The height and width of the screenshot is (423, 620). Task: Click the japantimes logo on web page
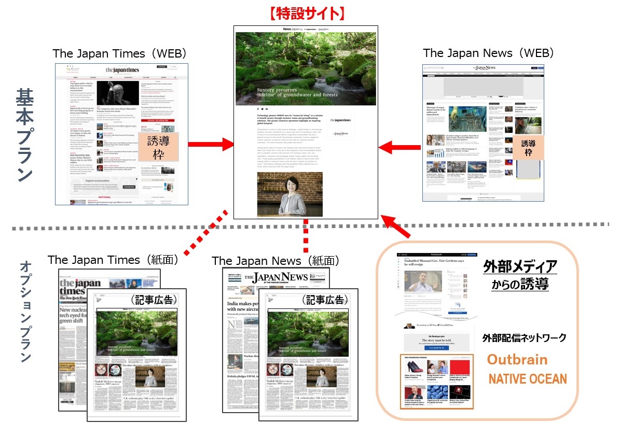[x=122, y=70]
